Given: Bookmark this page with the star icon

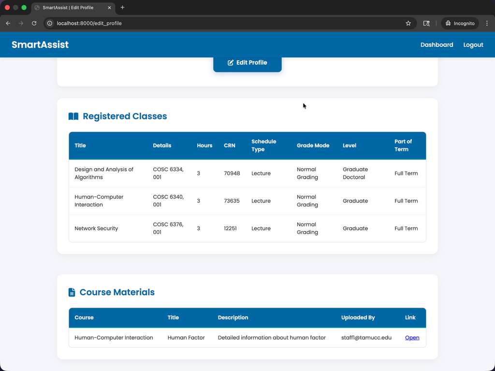Looking at the screenshot, I should [x=408, y=23].
